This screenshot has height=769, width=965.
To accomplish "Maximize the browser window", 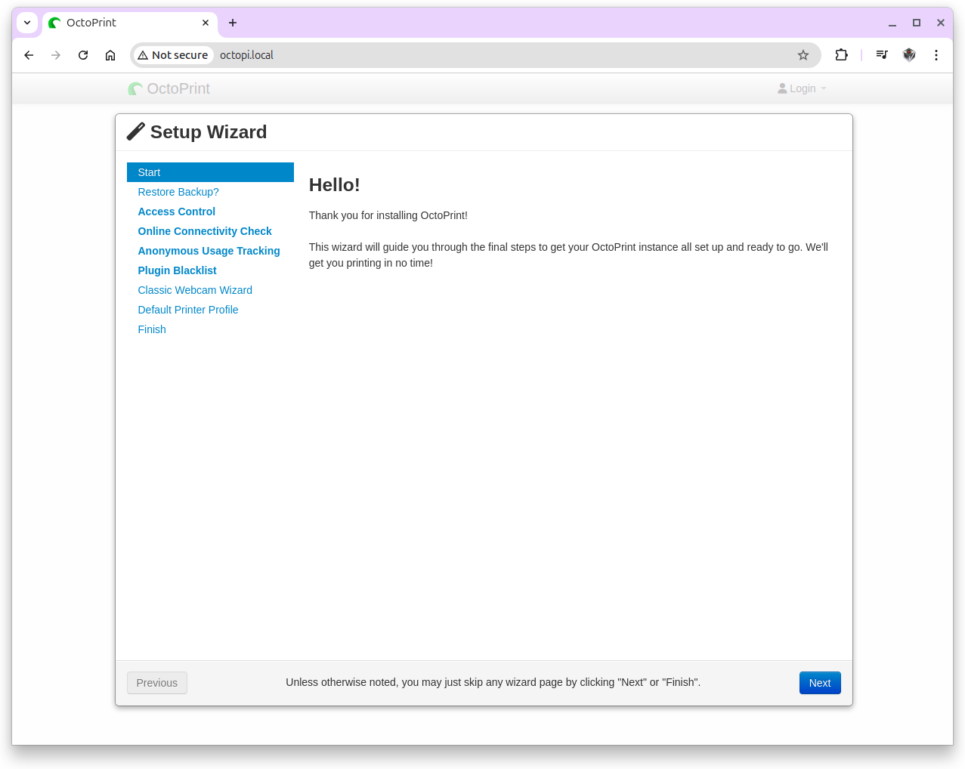I will click(917, 23).
